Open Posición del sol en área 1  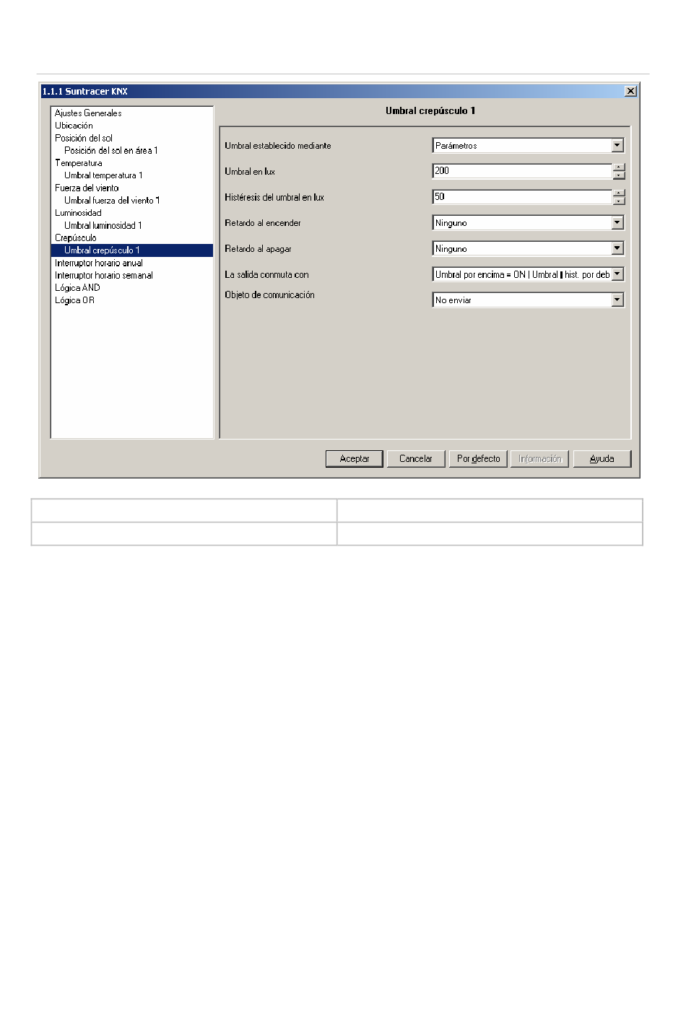pyautogui.click(x=110, y=151)
